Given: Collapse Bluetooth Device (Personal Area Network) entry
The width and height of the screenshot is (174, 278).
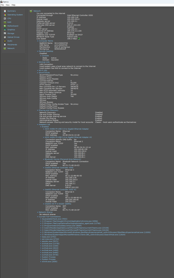Looking at the screenshot, I should [44, 159].
